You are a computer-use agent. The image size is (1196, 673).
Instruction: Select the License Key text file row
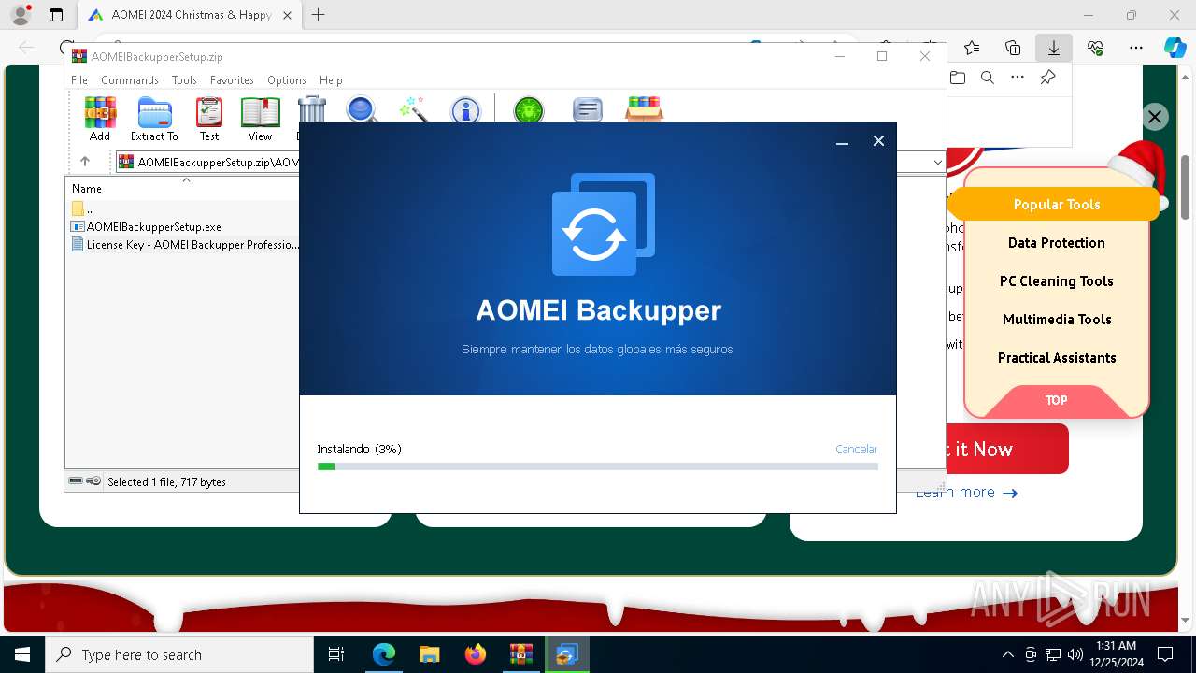(x=185, y=245)
